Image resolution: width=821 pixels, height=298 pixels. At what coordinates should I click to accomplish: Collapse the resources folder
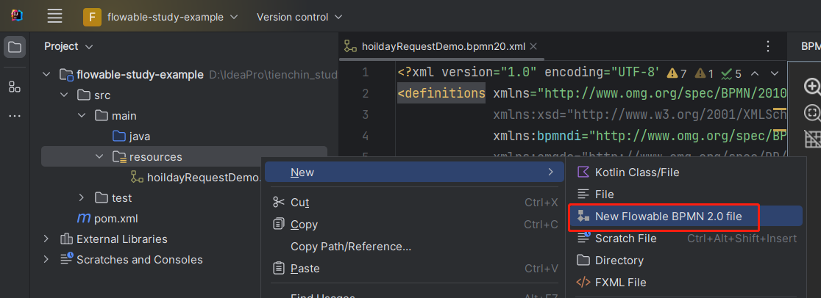(99, 157)
